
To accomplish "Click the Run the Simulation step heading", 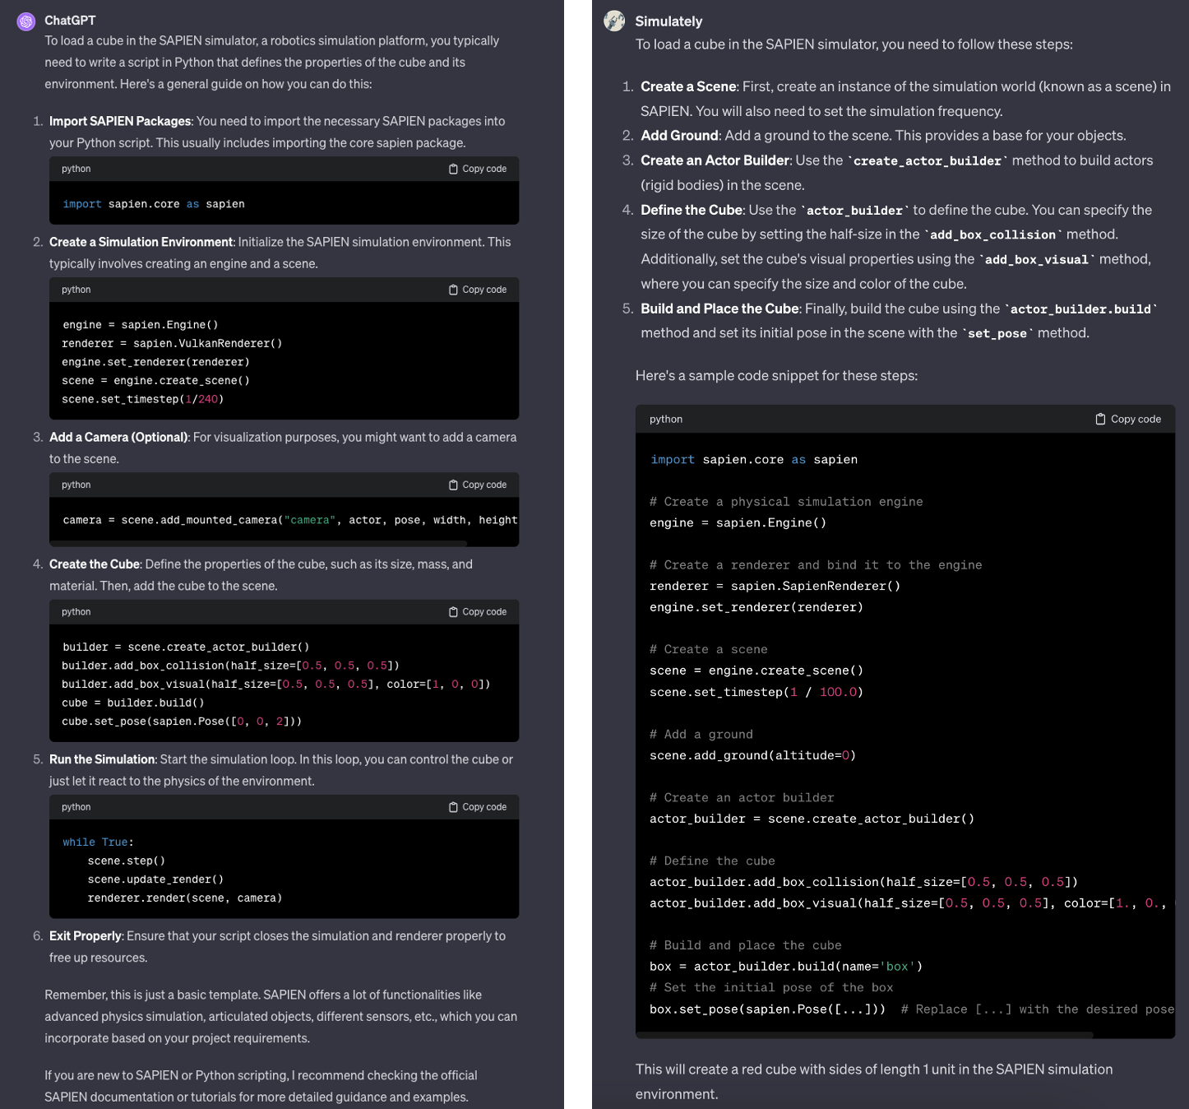I will [x=102, y=759].
